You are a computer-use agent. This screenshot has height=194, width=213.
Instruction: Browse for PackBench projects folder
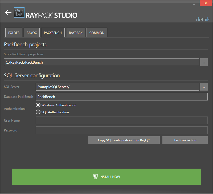point(204,62)
